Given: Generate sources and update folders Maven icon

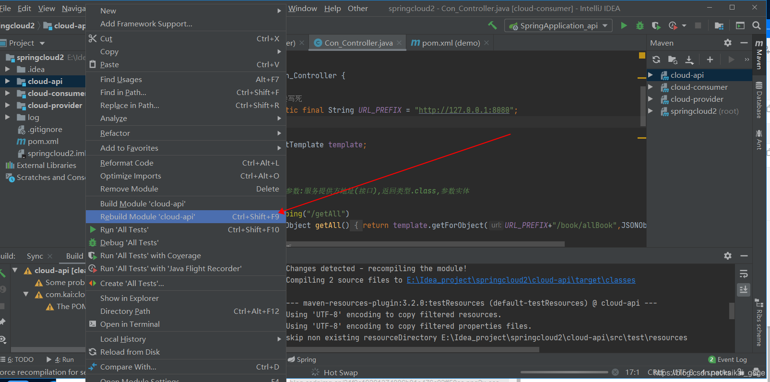Looking at the screenshot, I should (673, 60).
